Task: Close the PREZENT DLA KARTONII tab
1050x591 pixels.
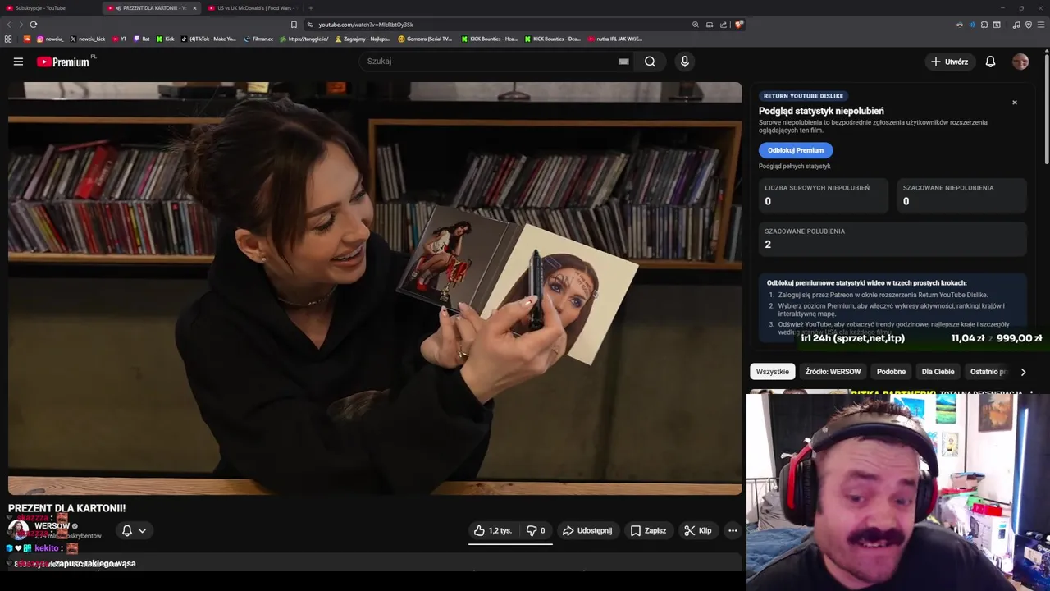Action: (x=194, y=8)
